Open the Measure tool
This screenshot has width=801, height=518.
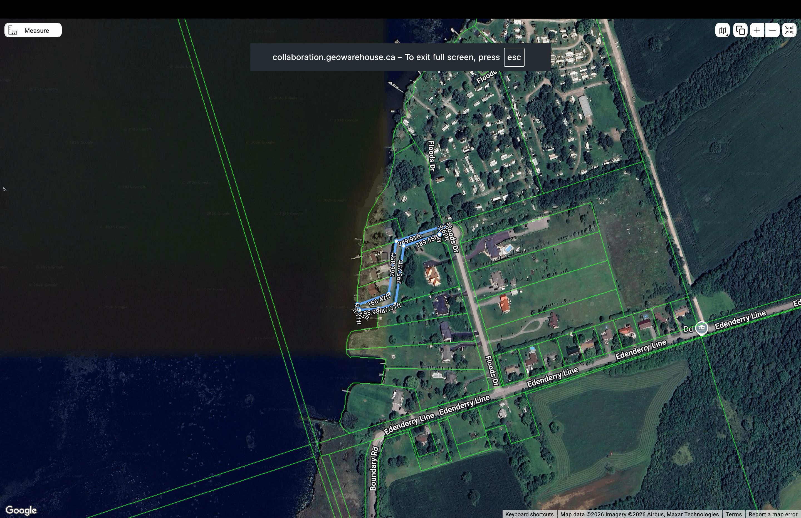pos(33,30)
